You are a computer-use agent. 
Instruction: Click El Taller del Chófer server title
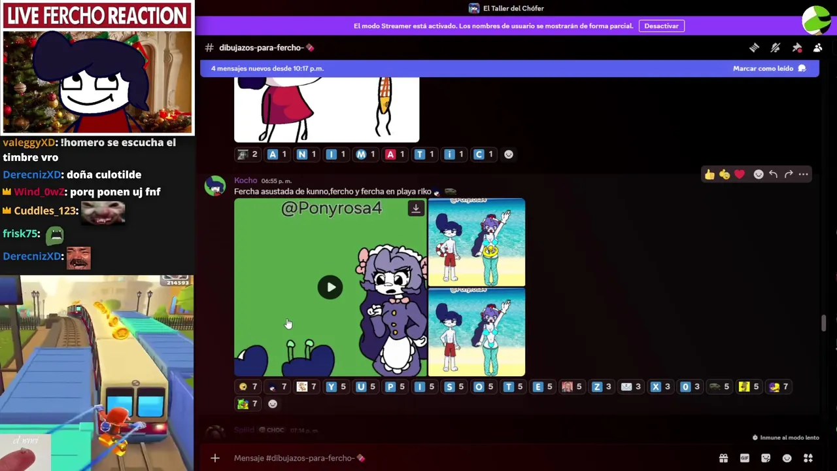pos(513,9)
